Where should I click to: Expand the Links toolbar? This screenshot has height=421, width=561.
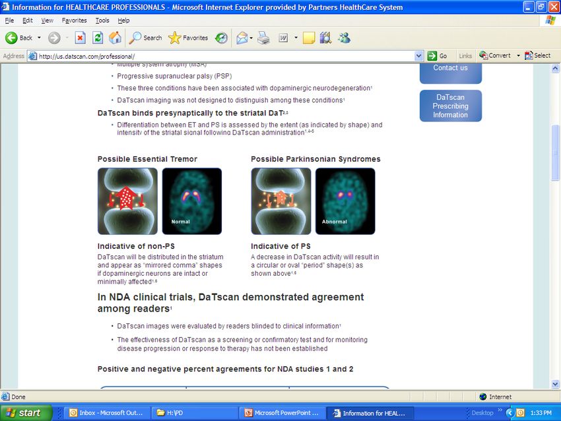tap(465, 56)
